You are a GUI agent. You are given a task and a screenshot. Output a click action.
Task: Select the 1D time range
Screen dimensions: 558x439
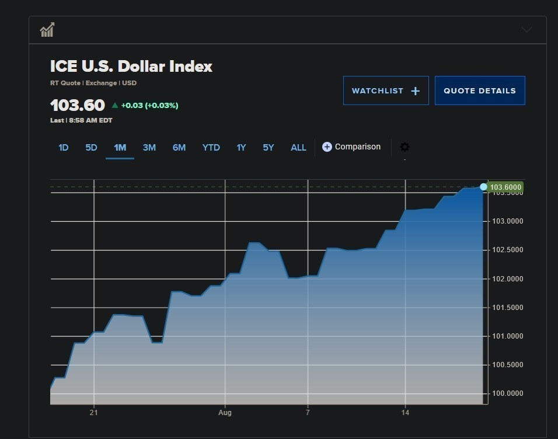point(63,148)
